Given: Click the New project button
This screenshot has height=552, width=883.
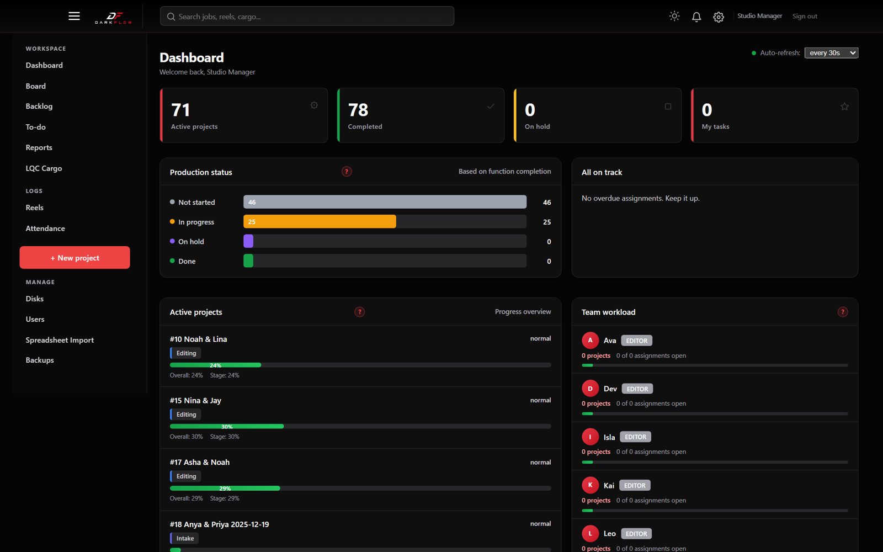Looking at the screenshot, I should pos(75,258).
